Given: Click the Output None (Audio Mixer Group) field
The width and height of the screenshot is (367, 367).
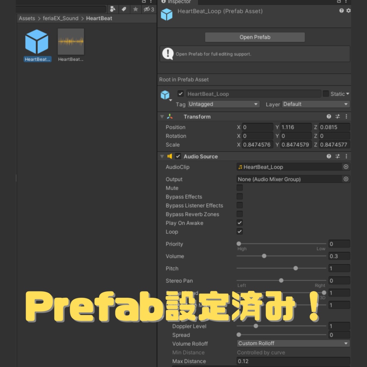Looking at the screenshot, I should coord(289,179).
